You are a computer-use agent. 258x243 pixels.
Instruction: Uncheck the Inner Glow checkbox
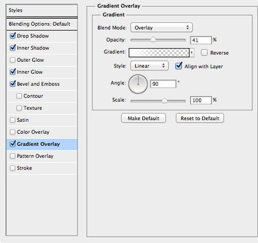click(13, 72)
